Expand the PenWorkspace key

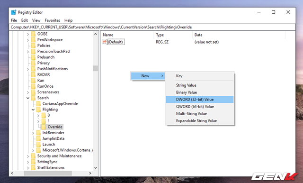pyautogui.click(x=28, y=40)
